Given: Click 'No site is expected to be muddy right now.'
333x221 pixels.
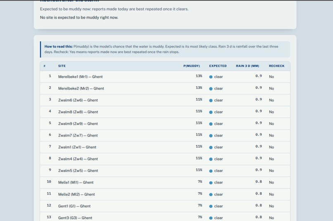Looking at the screenshot, I should click(79, 17).
